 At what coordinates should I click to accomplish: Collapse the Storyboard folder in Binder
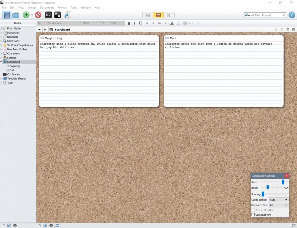point(1,62)
